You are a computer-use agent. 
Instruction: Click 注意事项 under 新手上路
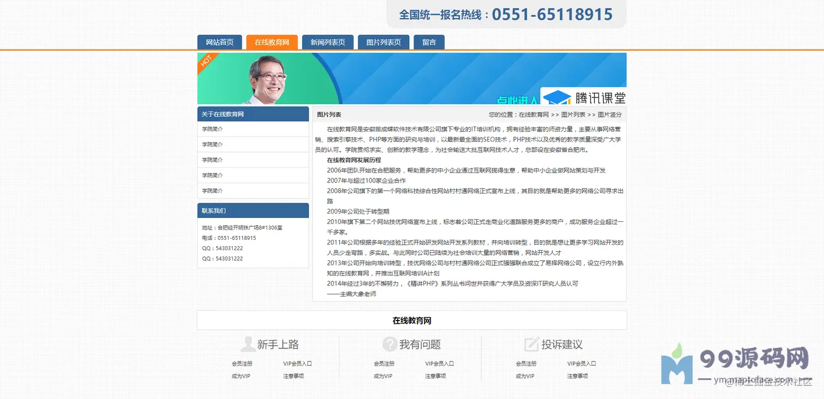[293, 376]
